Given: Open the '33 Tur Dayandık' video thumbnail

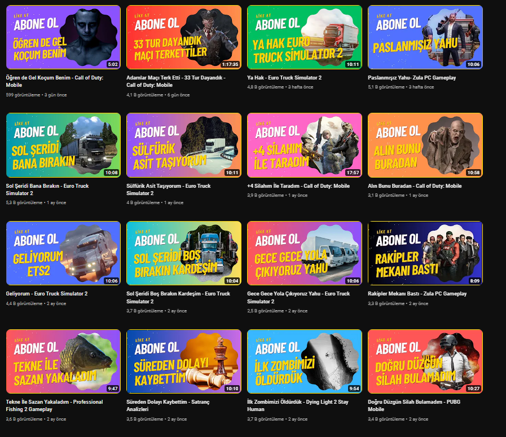Looking at the screenshot, I should click(184, 37).
